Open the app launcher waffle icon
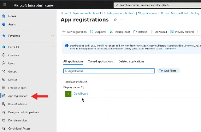This screenshot has height=132, width=201. click(5, 5)
